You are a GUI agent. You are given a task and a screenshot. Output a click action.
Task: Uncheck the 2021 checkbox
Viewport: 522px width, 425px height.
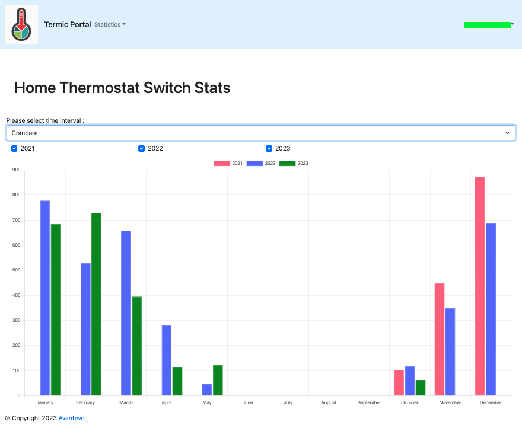click(14, 148)
